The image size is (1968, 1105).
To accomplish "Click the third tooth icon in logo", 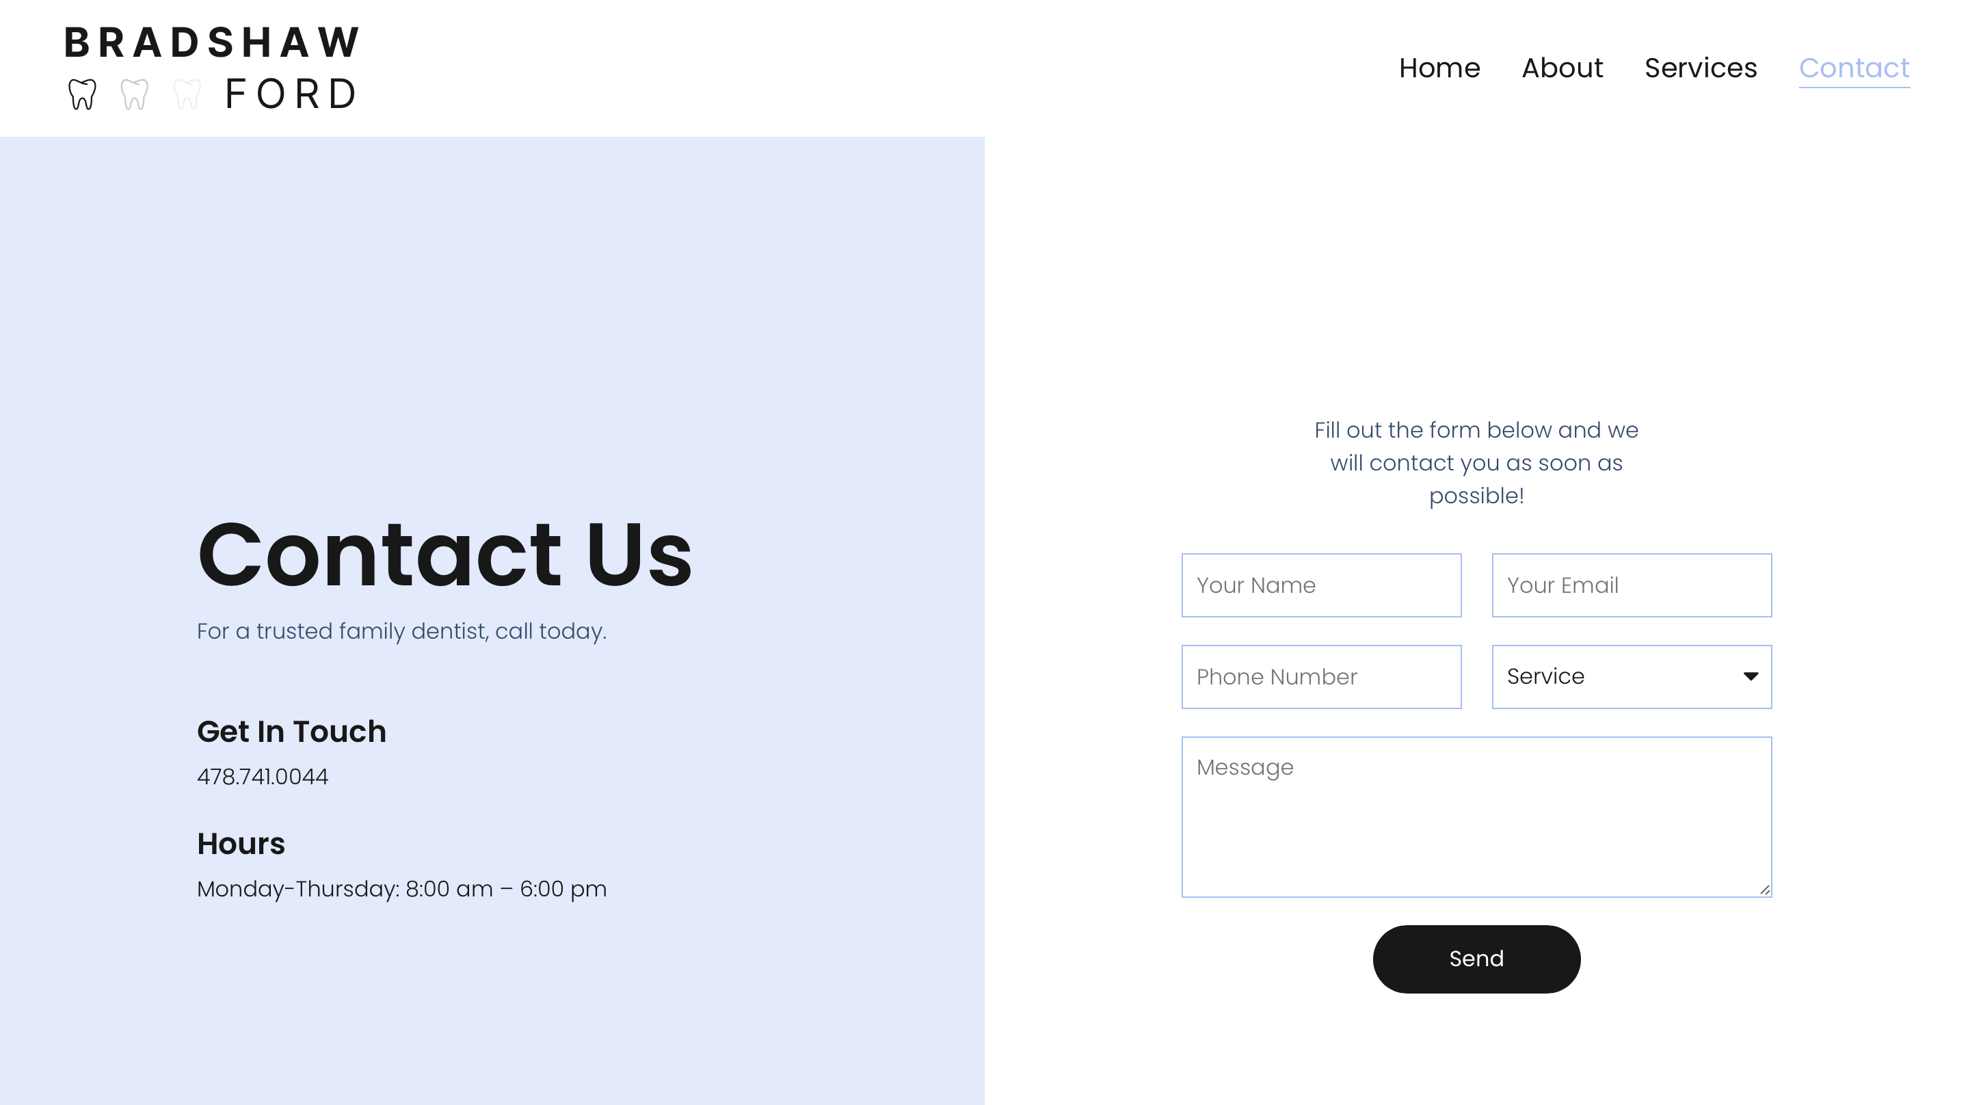I will click(185, 93).
